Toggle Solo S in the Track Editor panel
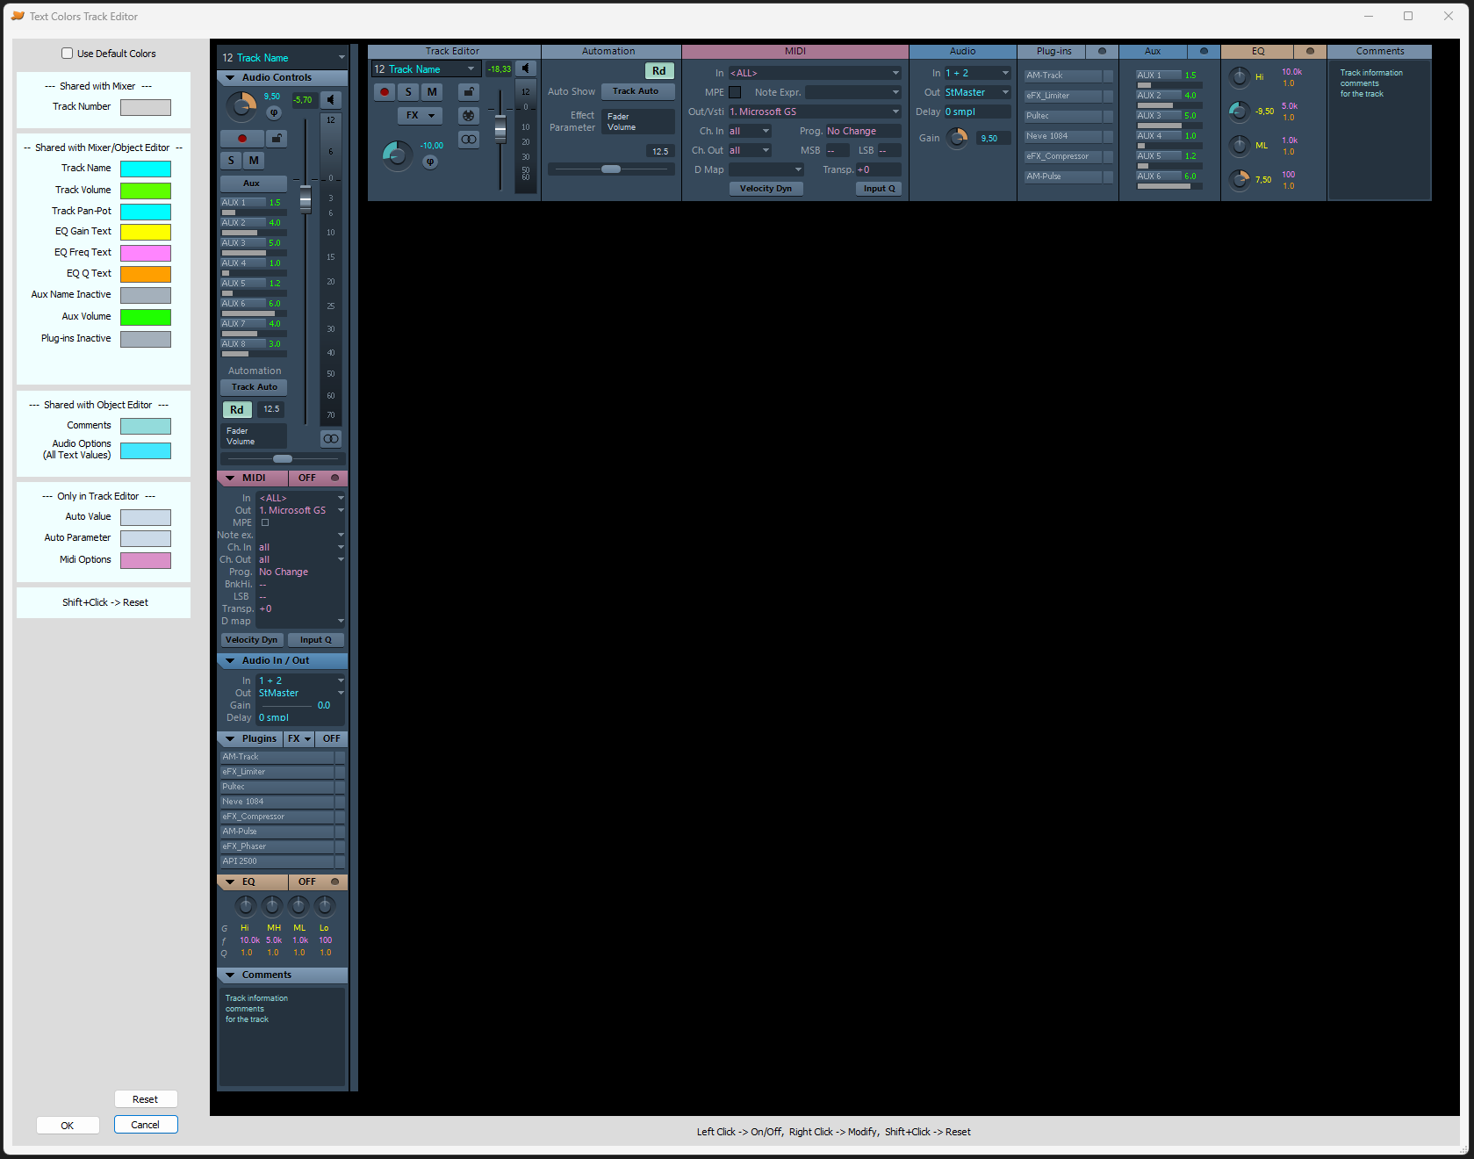Screen dimensions: 1474x1159 point(408,91)
